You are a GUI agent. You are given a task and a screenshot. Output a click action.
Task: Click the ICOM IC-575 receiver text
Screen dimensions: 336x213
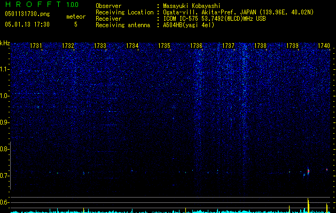214,19
